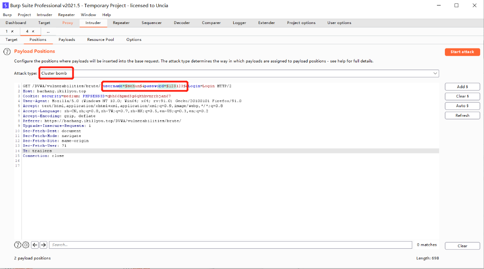Click the Cookie header line
Screen dimensions: 484x269
[x=97, y=96]
